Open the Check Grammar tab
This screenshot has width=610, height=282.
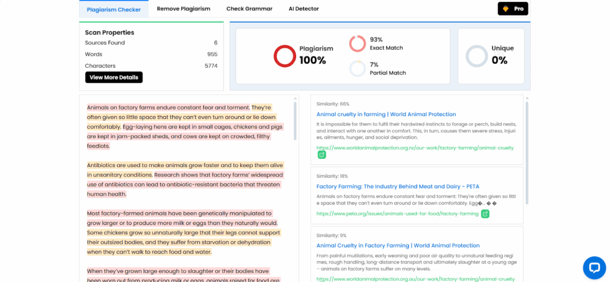point(250,9)
